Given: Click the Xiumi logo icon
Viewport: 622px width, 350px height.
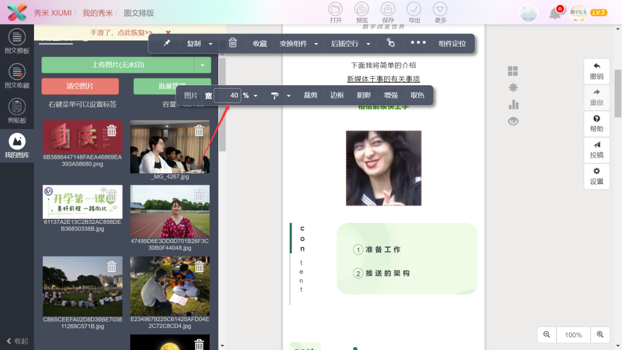Looking at the screenshot, I should click(17, 12).
